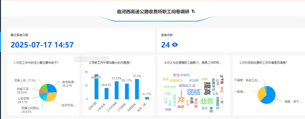Viewport: 305px width, 119px height.
Task: Click the 37.5% bar in the bar chart
Action: (x=137, y=89)
